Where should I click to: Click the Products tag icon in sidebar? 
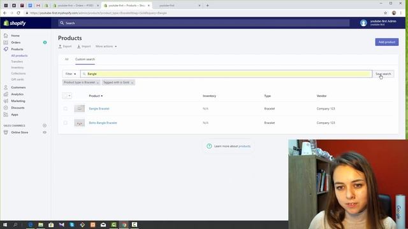coord(6,49)
